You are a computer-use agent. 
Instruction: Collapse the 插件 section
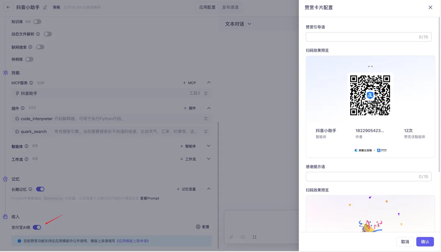(209, 108)
